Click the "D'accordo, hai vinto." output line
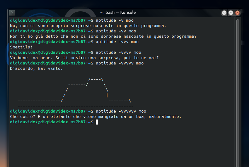The width and height of the screenshot is (249, 167). click(x=37, y=69)
